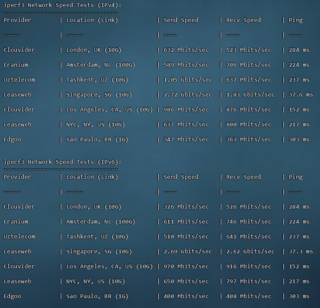Click "Amsterdam, NL (100G)" in the IPv4 table
Viewport: 320px width, 308px height.
101,65
